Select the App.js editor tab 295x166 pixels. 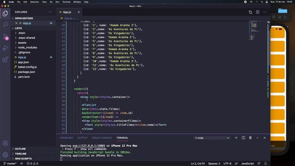(x=67, y=12)
